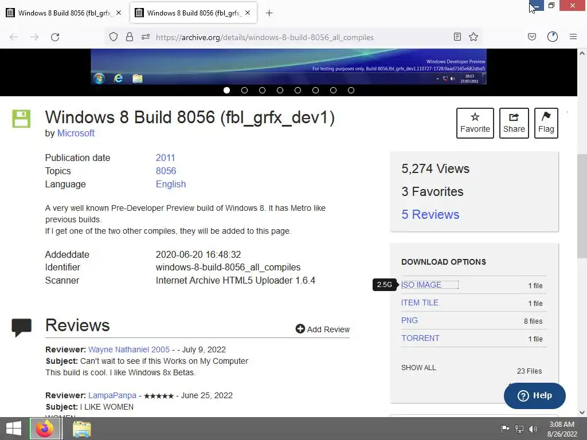Flag this item with the Flag button
Image resolution: width=587 pixels, height=440 pixels.
tap(546, 123)
